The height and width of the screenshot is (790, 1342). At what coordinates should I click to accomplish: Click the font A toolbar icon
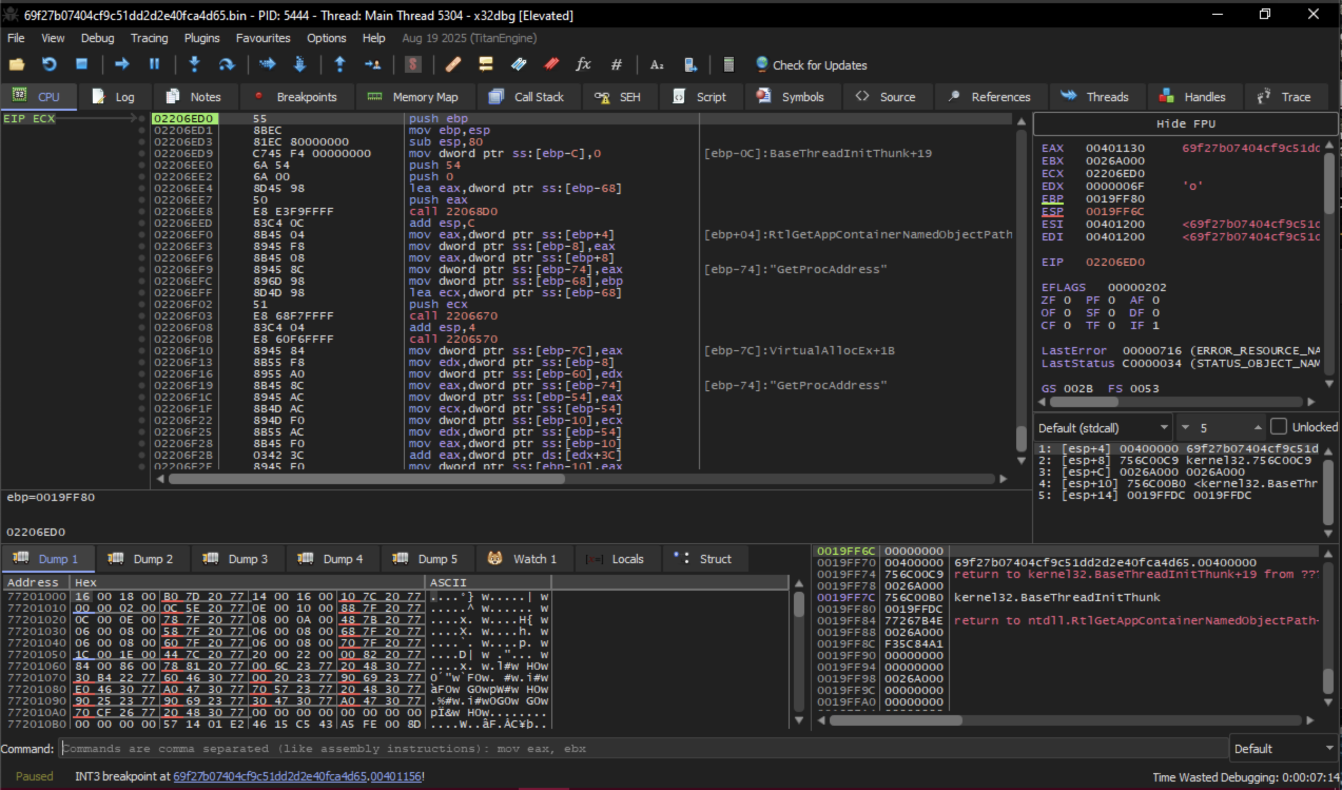[657, 64]
